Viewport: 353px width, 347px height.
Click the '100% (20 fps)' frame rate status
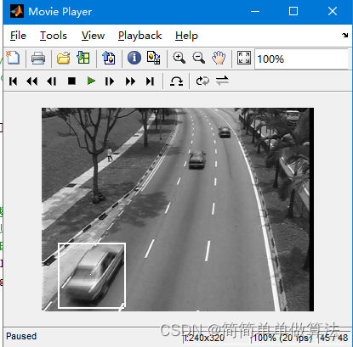point(282,338)
